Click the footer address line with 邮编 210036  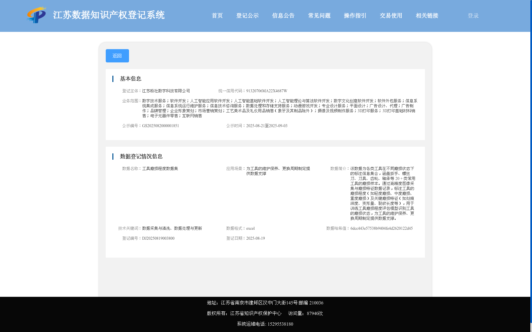pos(265,303)
